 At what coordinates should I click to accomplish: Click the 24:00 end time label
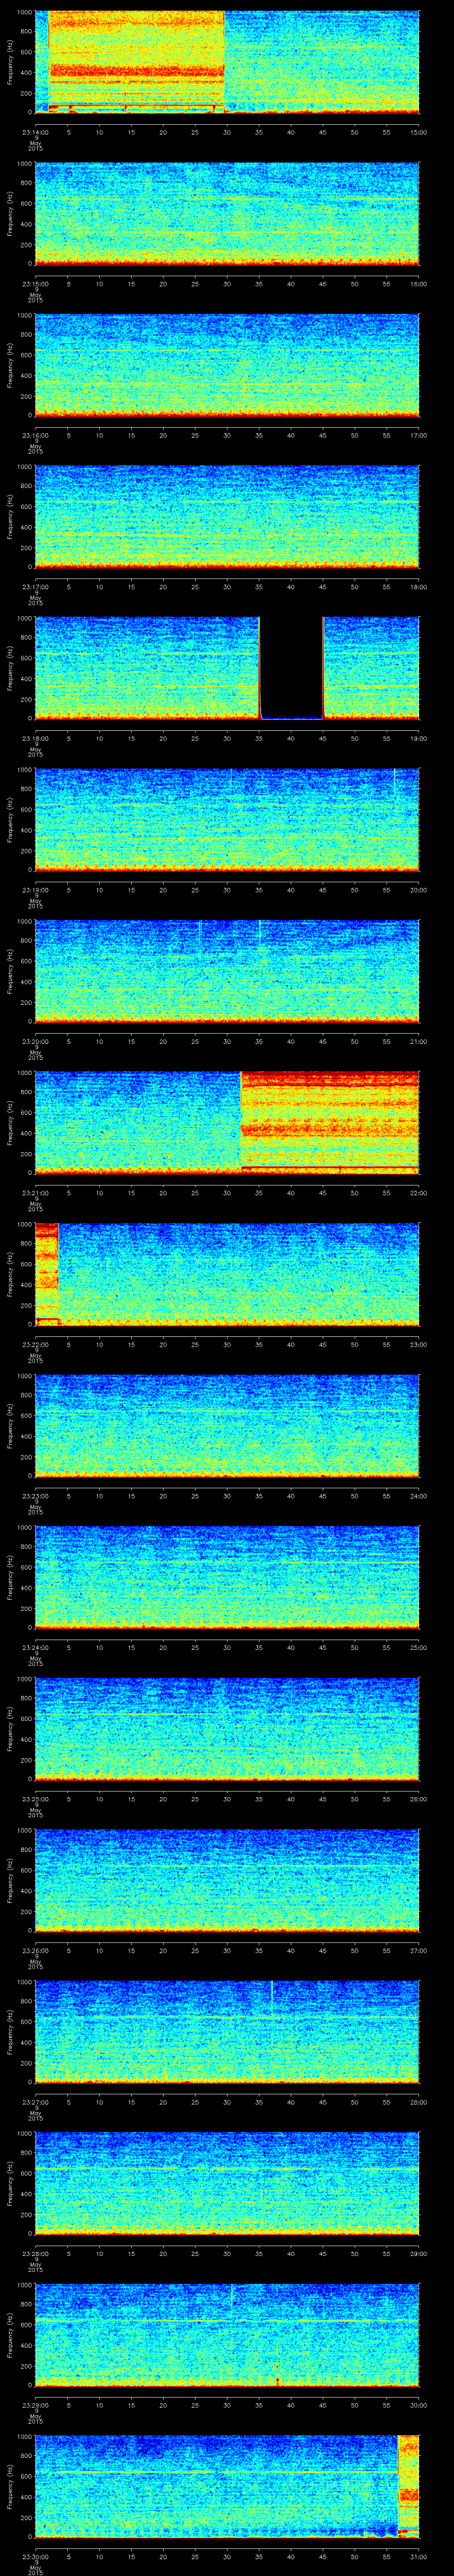(418, 1495)
